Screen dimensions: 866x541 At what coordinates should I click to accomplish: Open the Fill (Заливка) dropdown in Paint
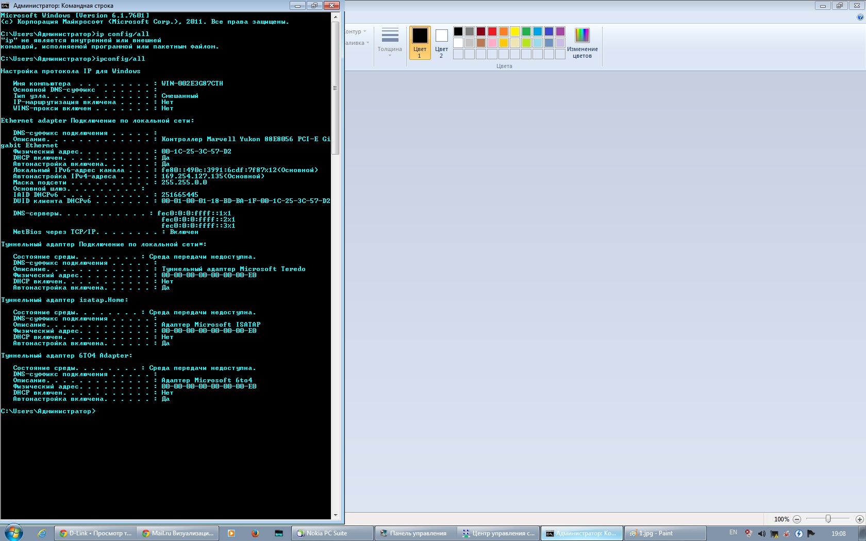click(x=357, y=43)
